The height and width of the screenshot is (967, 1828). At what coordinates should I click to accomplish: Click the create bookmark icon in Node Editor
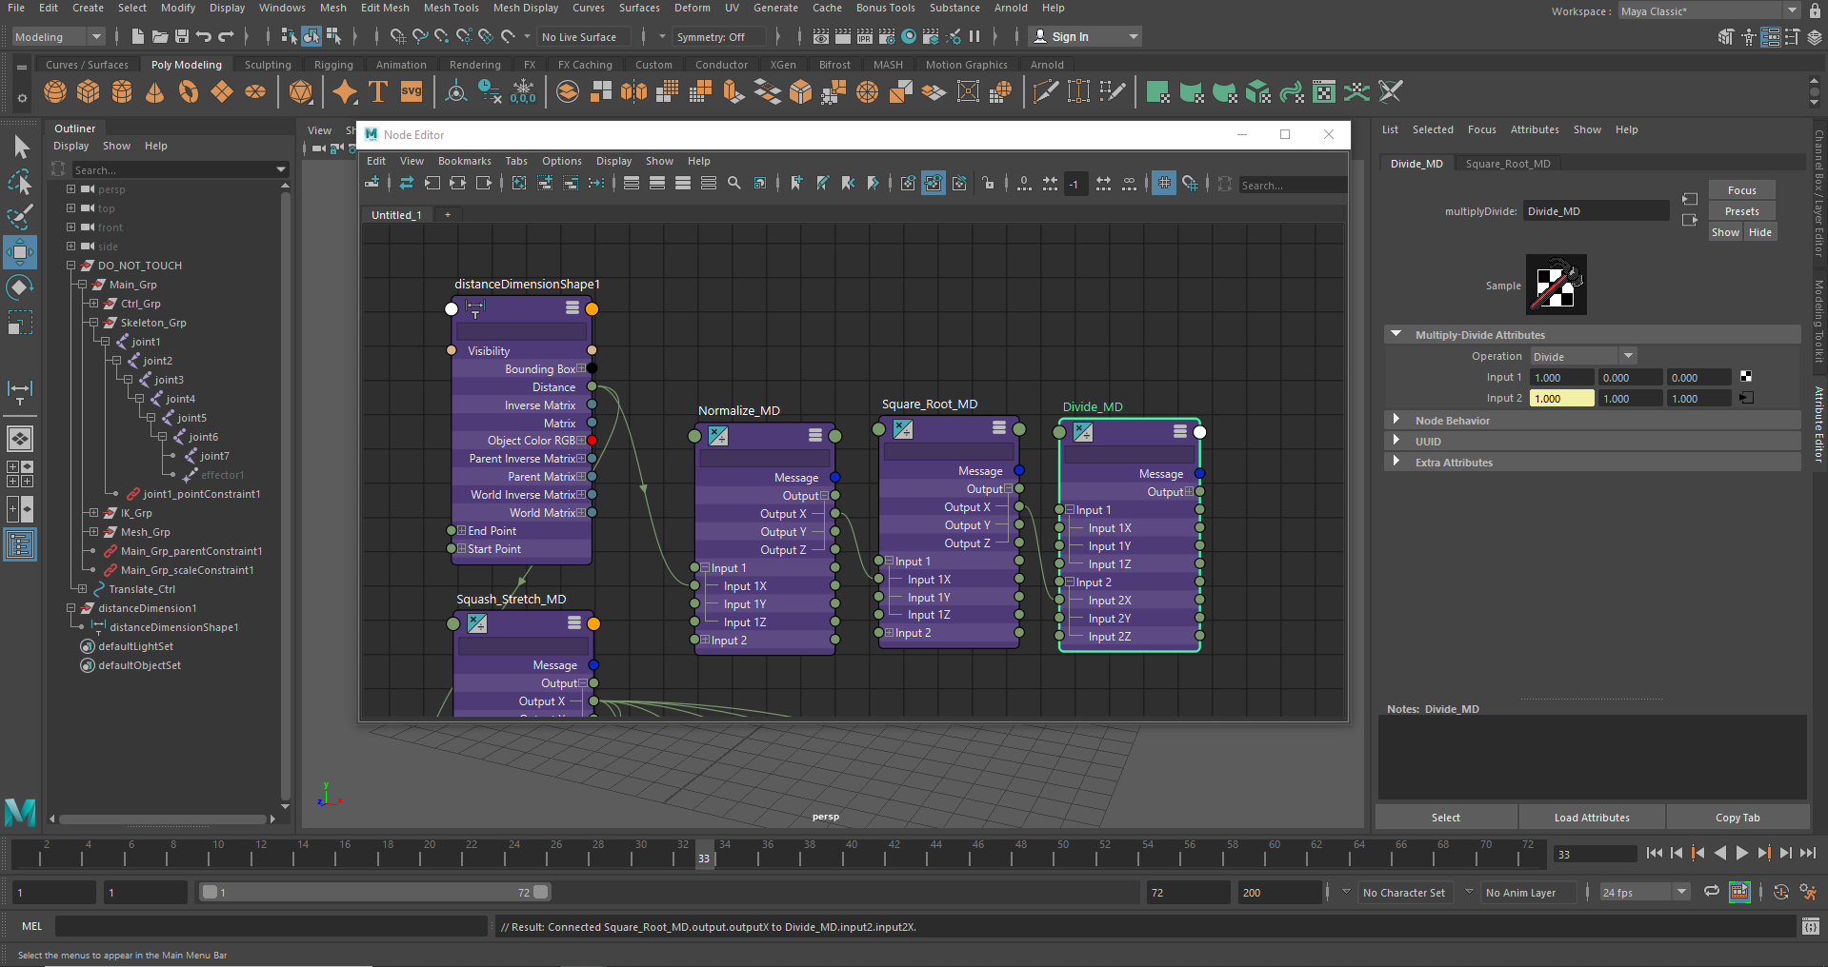(797, 183)
